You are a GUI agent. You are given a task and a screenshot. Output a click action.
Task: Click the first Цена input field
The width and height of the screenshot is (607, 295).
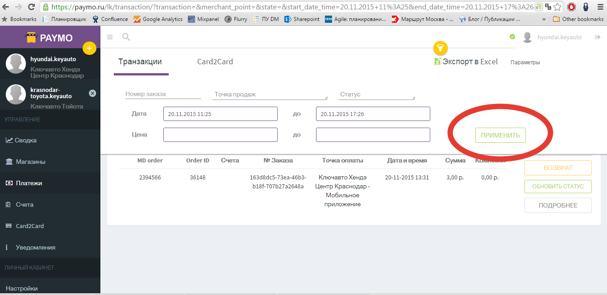(220, 135)
